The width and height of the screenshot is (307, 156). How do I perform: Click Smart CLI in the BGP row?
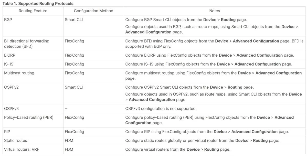point(74,20)
